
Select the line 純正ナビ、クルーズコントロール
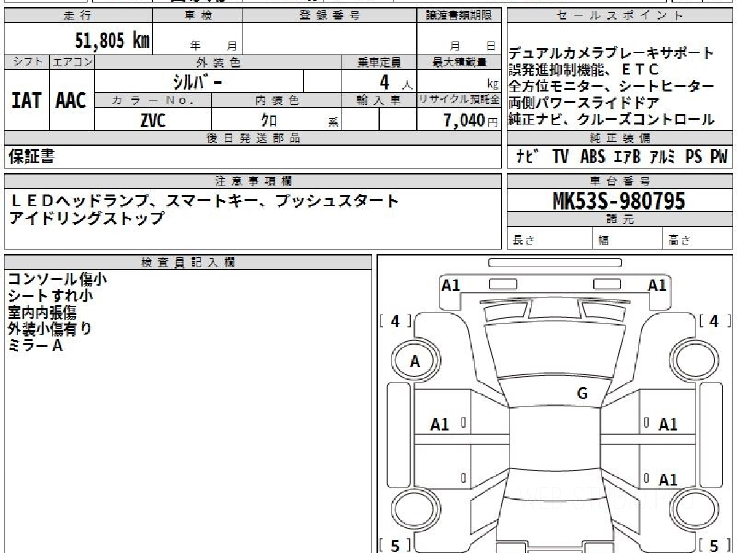tap(612, 119)
